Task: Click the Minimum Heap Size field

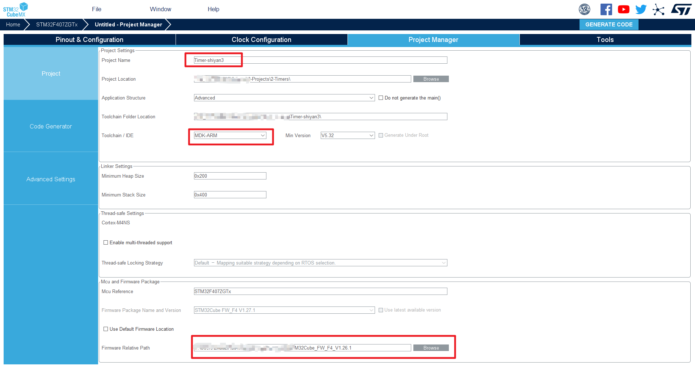Action: click(230, 176)
